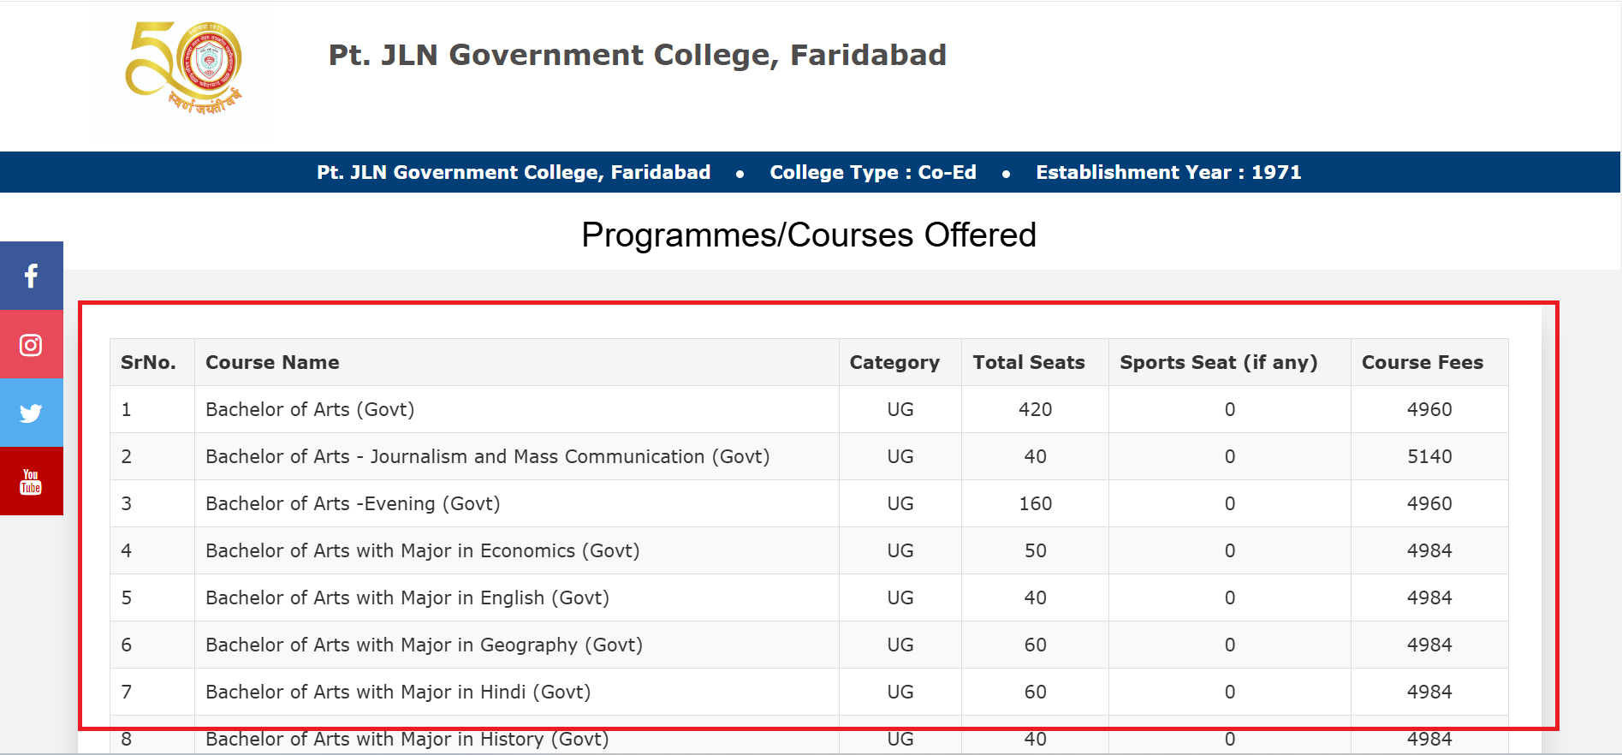
Task: Select the Major in Geography course row
Action: pos(424,645)
